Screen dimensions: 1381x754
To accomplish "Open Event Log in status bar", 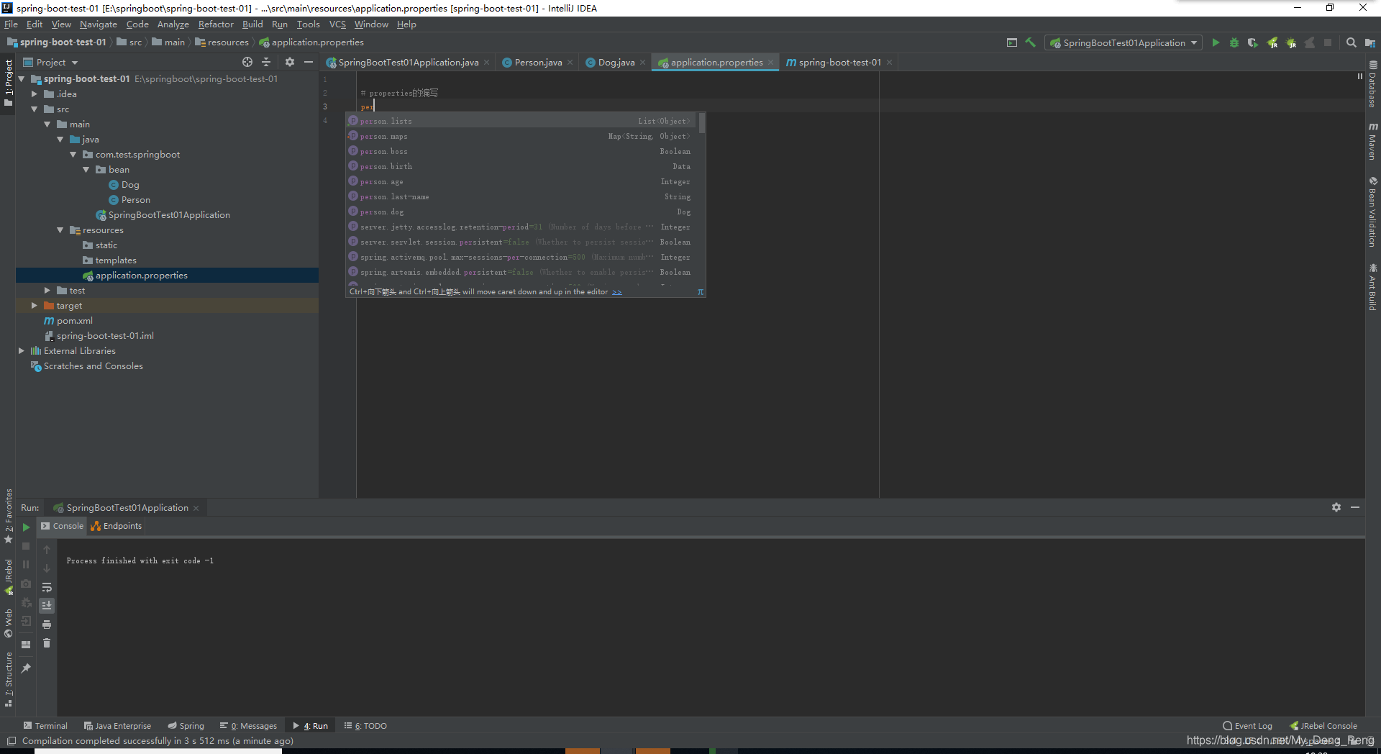I will (x=1247, y=726).
